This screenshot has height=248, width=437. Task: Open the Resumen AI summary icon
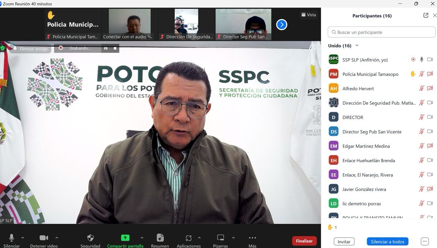[x=160, y=238]
